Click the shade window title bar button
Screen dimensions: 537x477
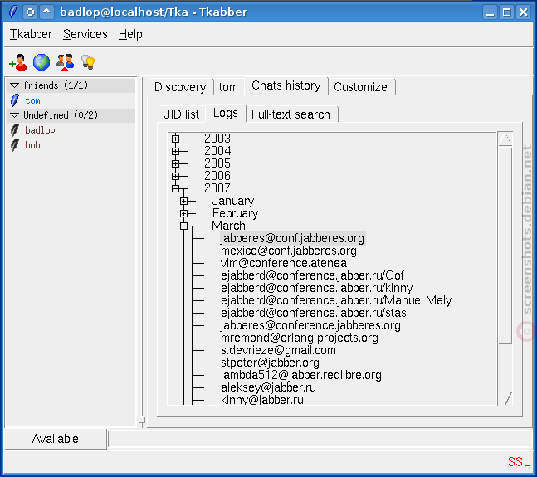tap(47, 12)
